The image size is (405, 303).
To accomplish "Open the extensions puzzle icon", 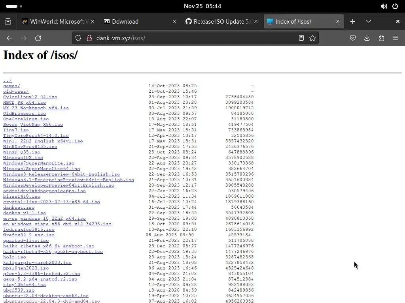I will [x=381, y=38].
